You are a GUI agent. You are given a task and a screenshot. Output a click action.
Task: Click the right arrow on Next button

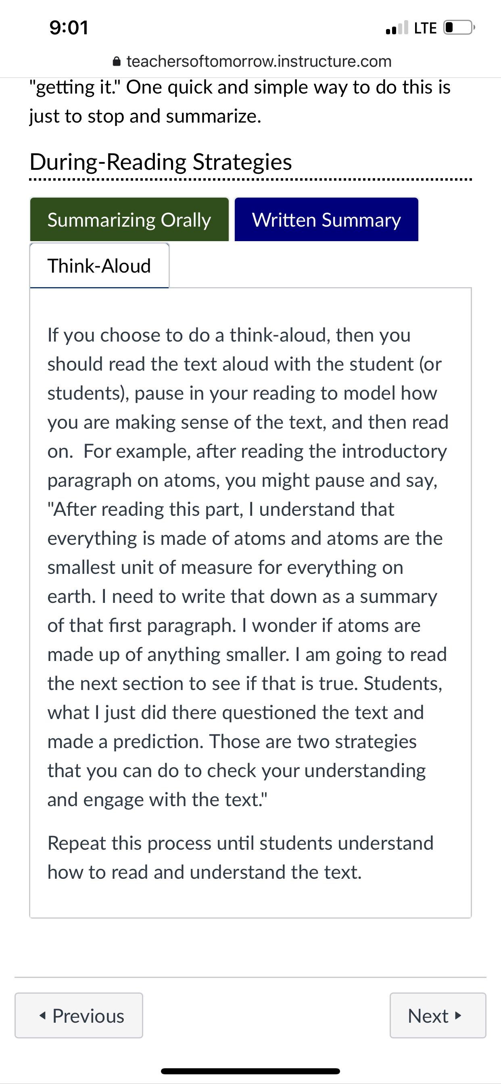click(x=459, y=1015)
